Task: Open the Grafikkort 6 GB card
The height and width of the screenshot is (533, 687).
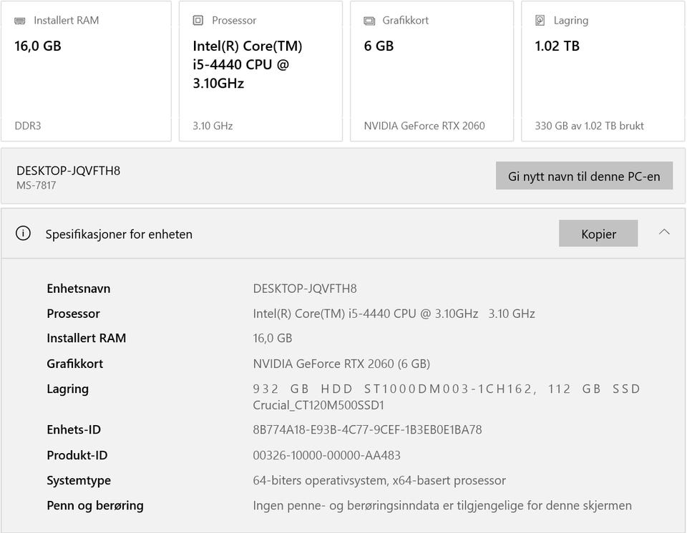Action: pyautogui.click(x=432, y=71)
